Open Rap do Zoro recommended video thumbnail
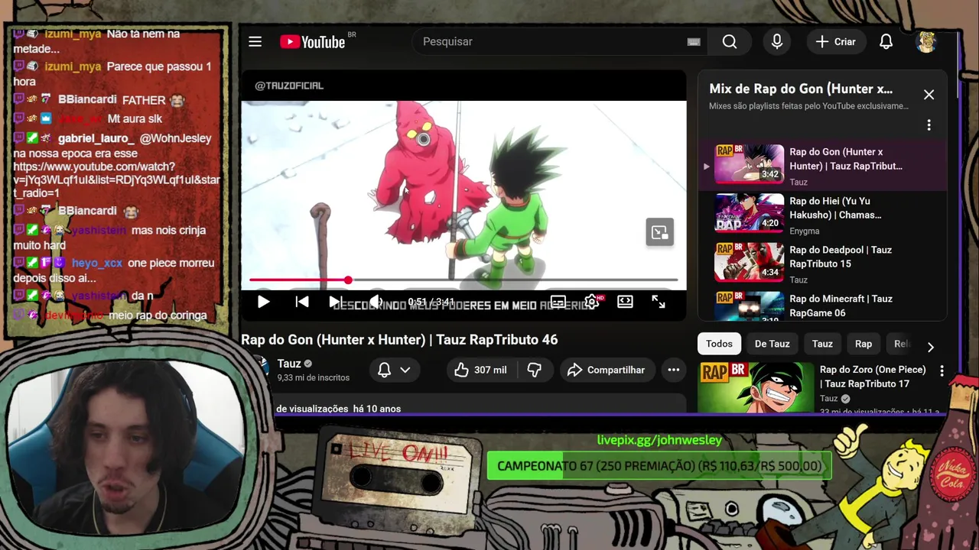 [x=756, y=387]
